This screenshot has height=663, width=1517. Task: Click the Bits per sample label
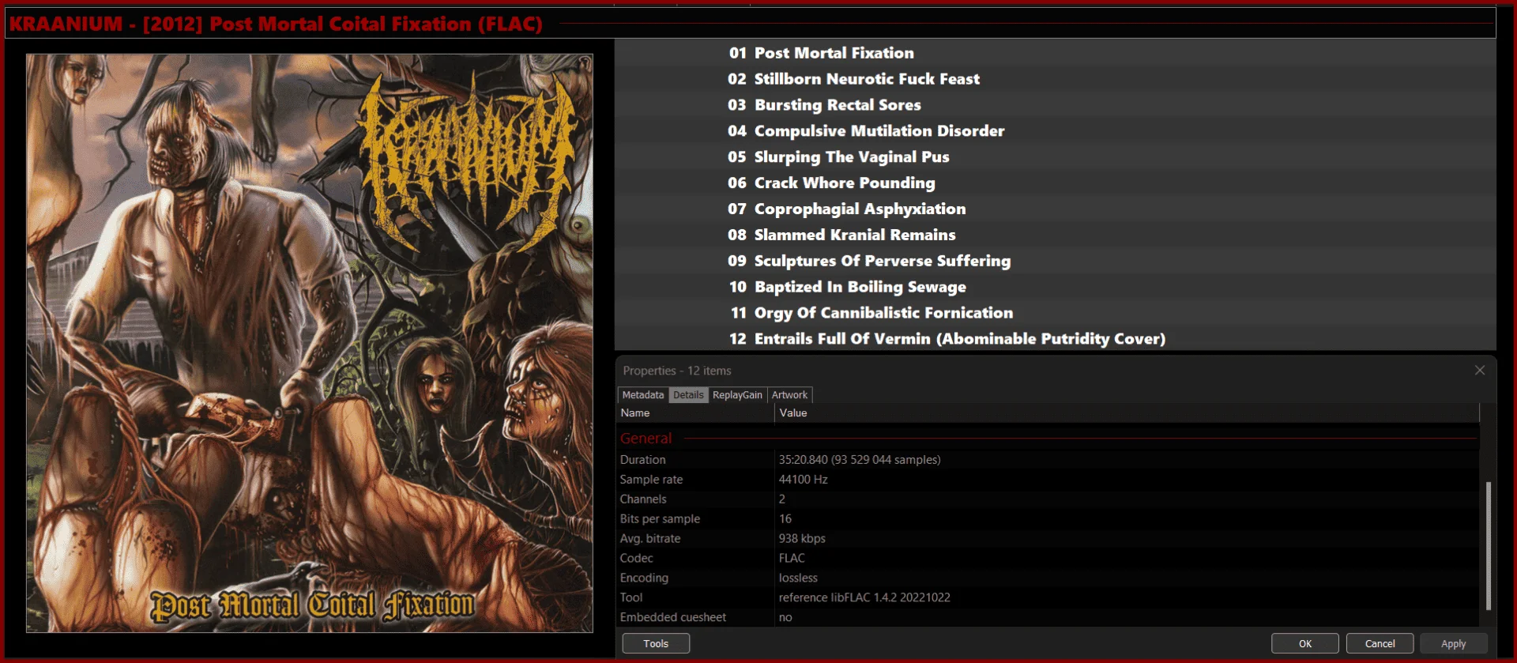[660, 519]
